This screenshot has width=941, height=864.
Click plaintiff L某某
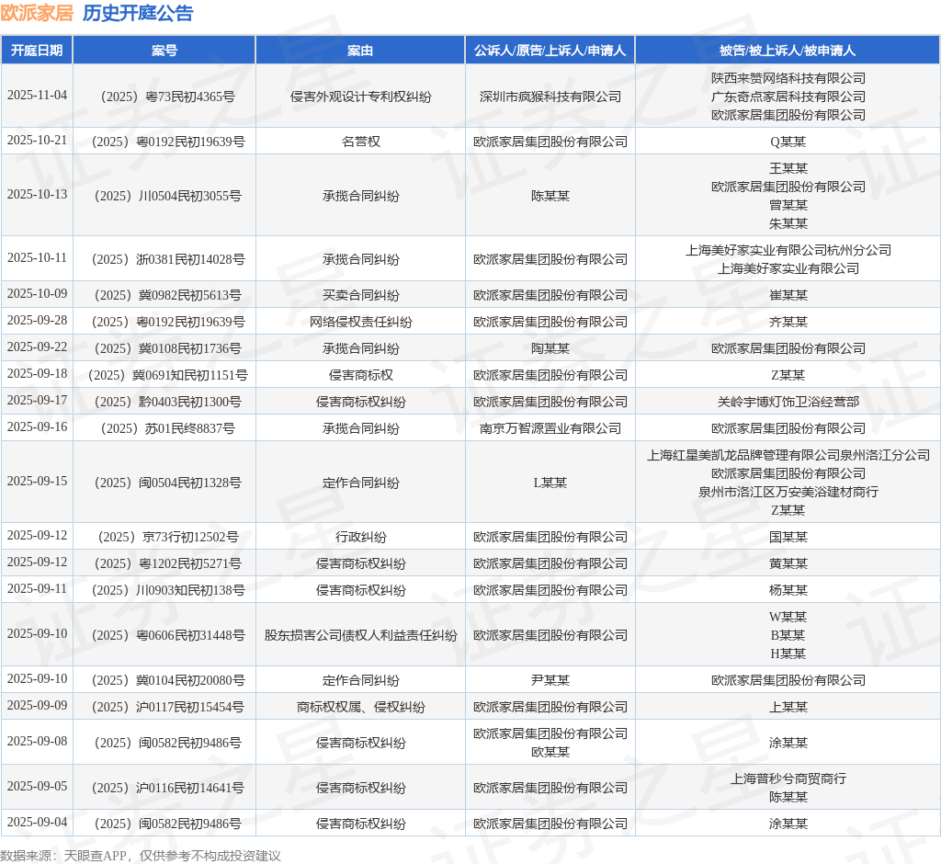coord(550,483)
